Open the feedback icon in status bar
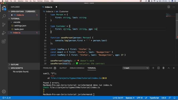This screenshot has height=100, width=178. tap(170, 98)
